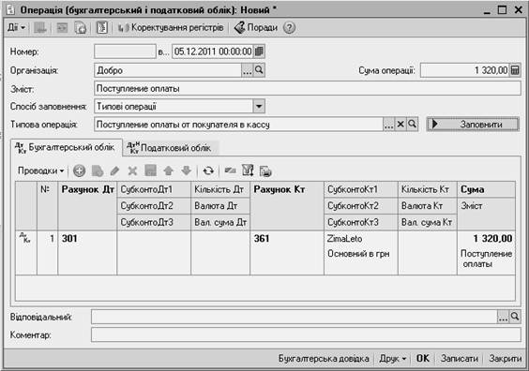Open the calendar picker next to date

point(259,52)
